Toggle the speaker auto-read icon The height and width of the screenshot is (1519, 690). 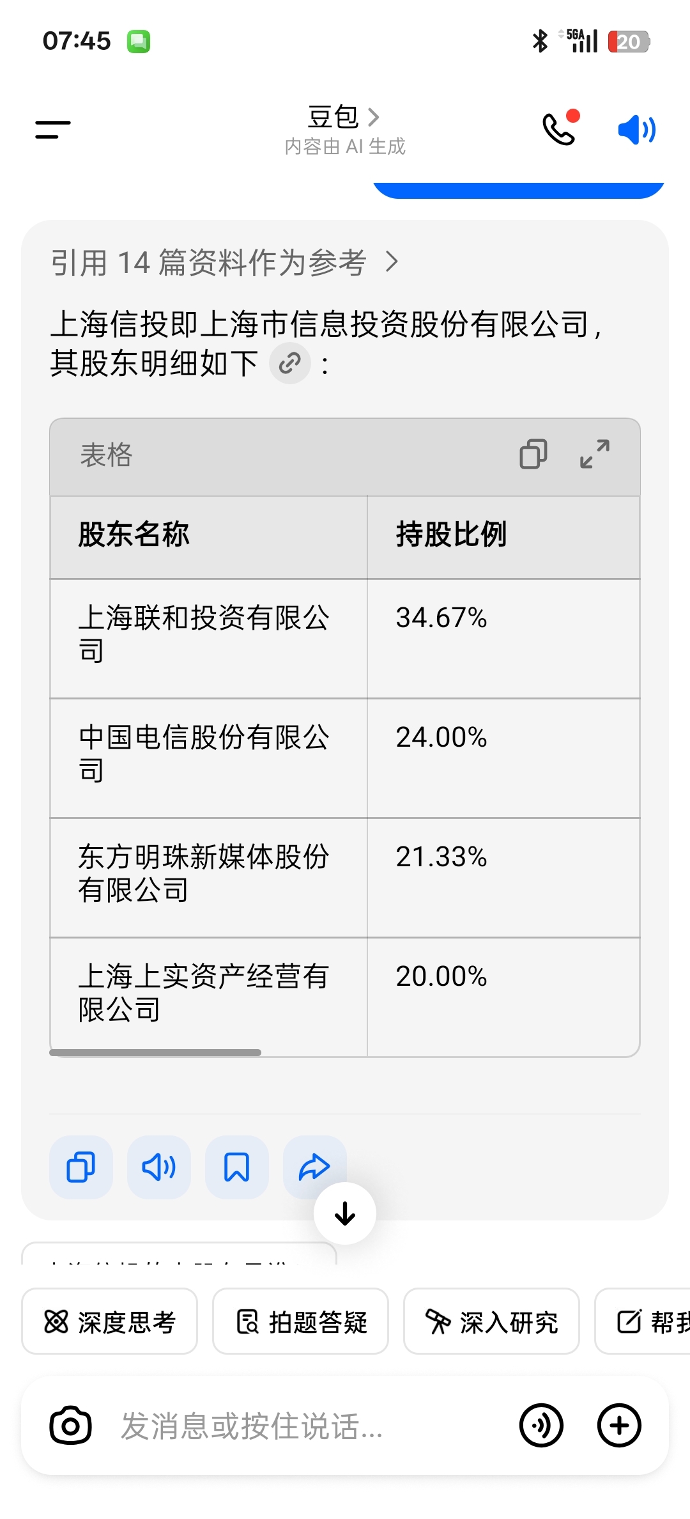point(637,130)
